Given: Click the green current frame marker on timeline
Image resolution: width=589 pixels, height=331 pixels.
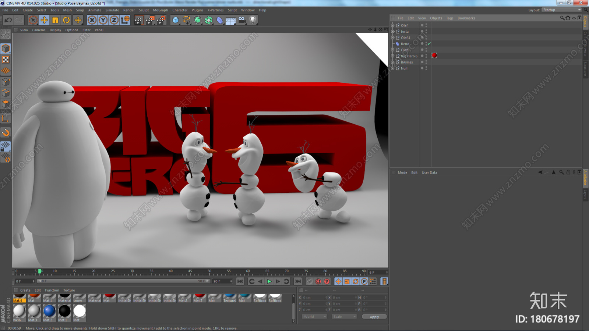Looking at the screenshot, I should coord(40,272).
